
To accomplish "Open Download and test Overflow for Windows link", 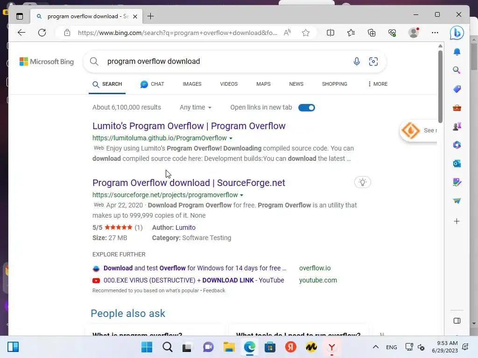I will click(195, 268).
